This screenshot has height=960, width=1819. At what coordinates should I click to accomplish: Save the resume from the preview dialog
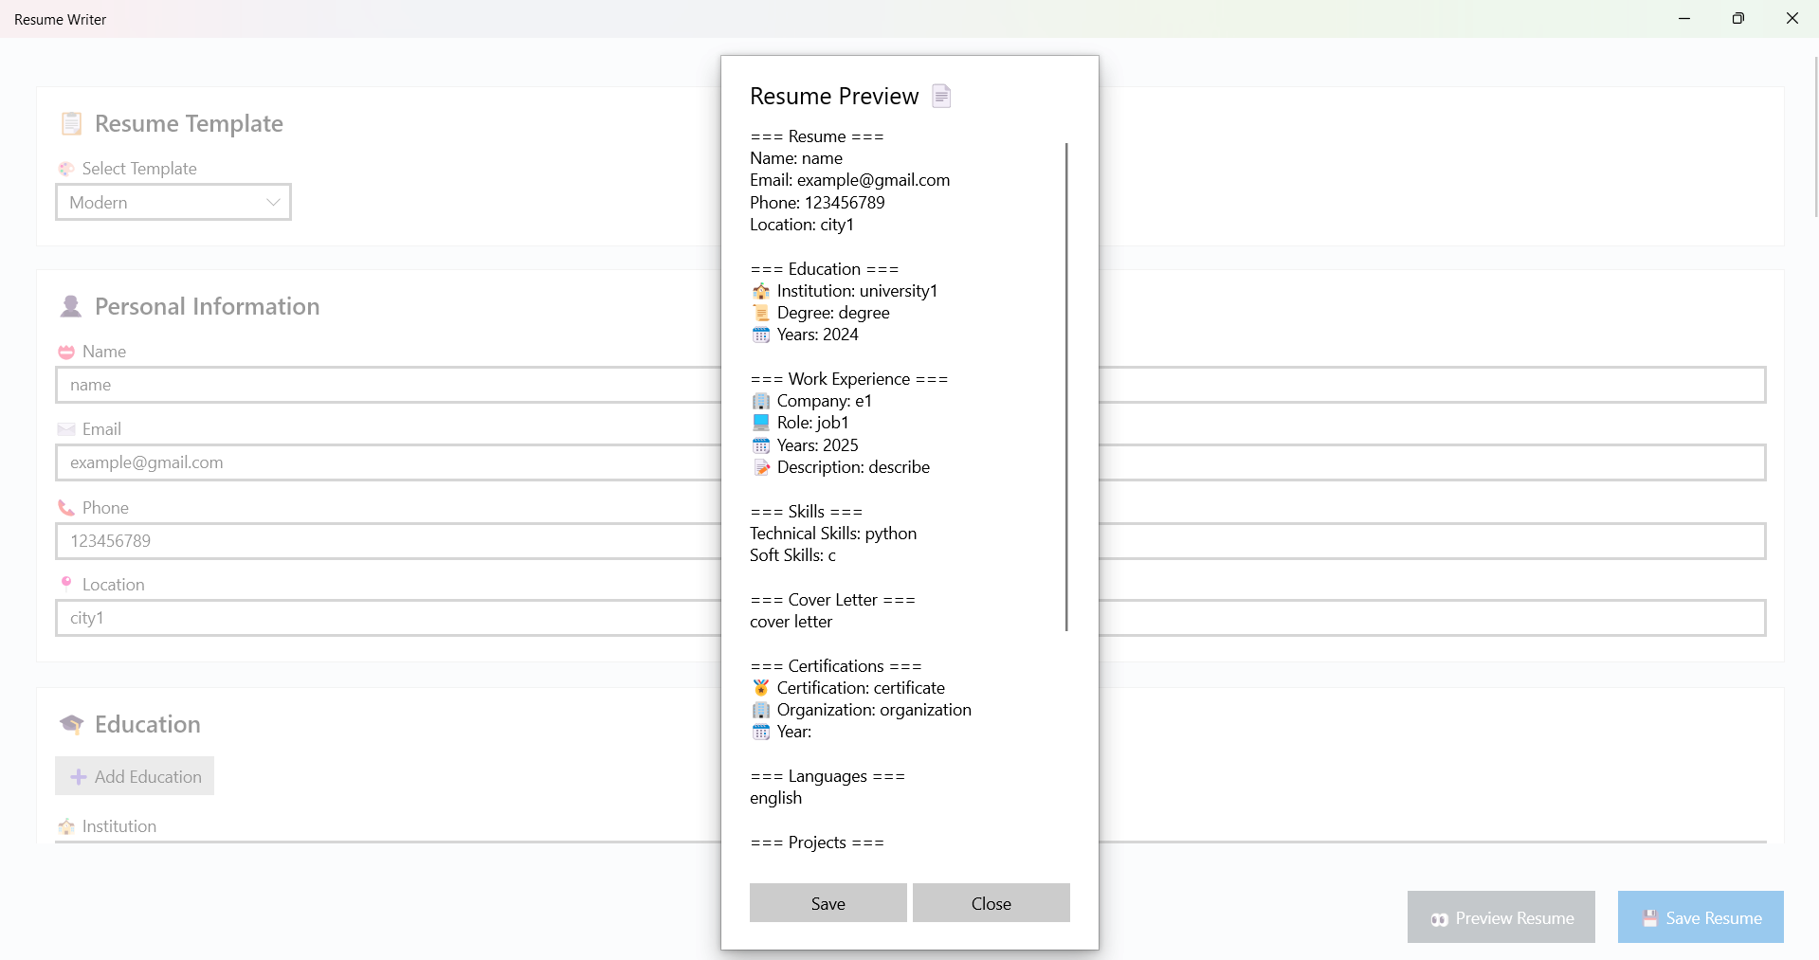click(x=828, y=903)
